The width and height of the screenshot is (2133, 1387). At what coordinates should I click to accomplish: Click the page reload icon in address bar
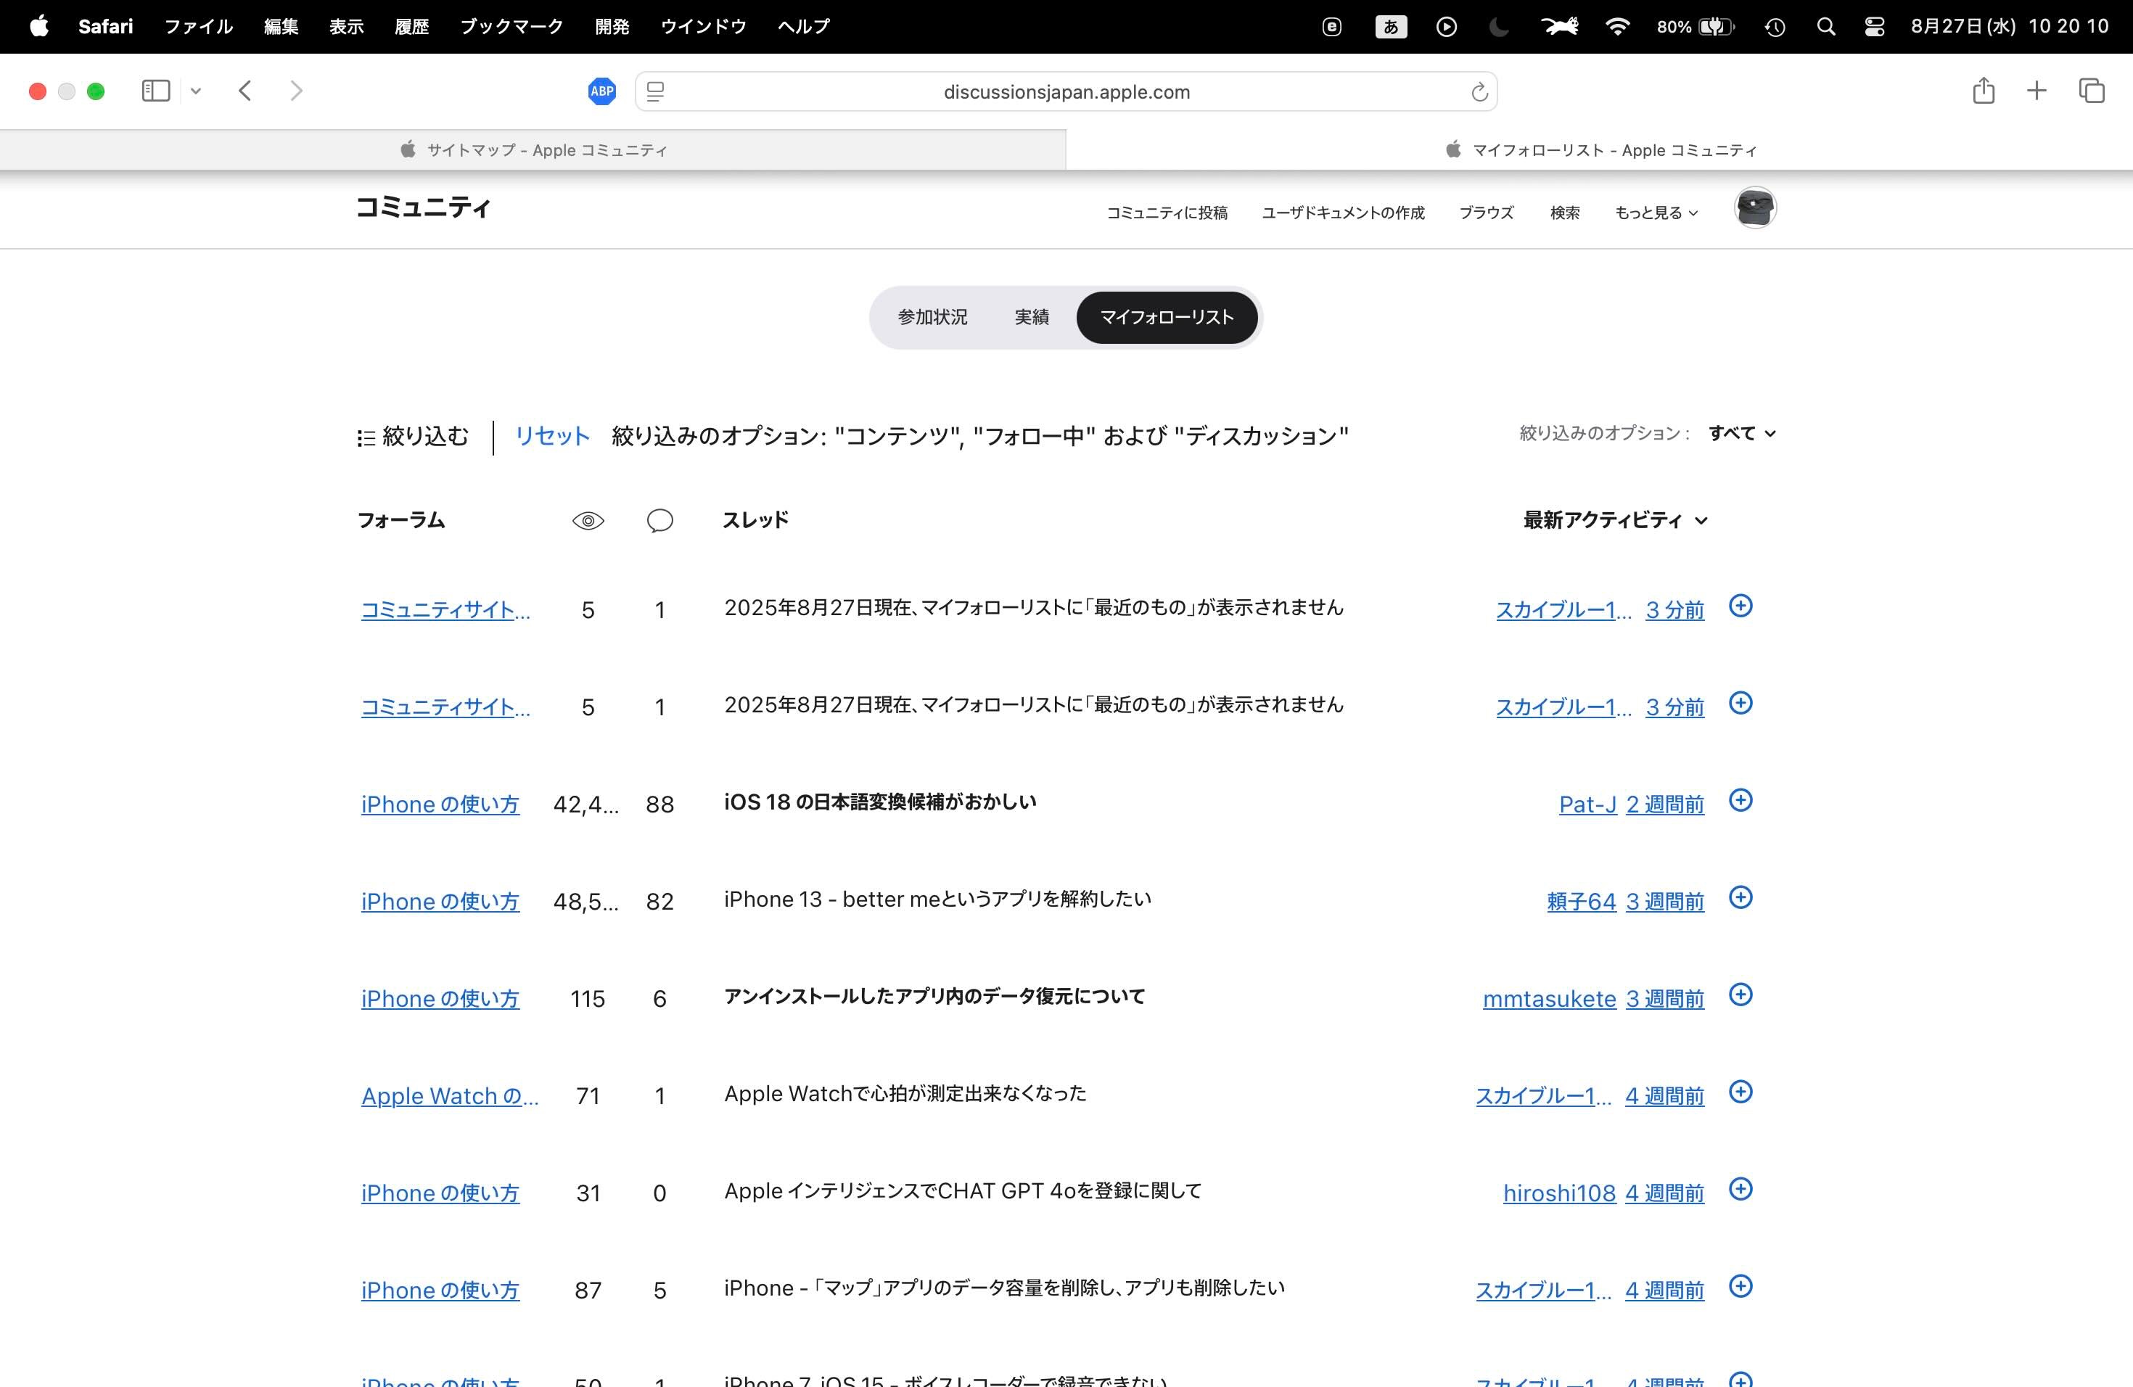point(1479,92)
